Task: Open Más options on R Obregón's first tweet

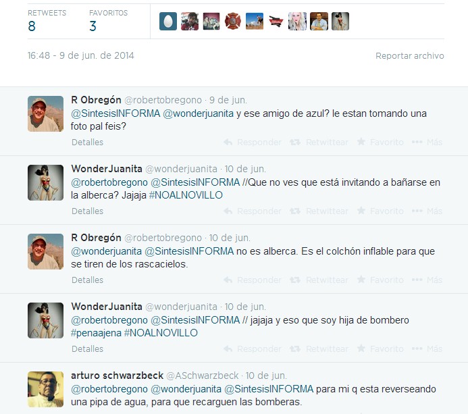Action: (427, 142)
